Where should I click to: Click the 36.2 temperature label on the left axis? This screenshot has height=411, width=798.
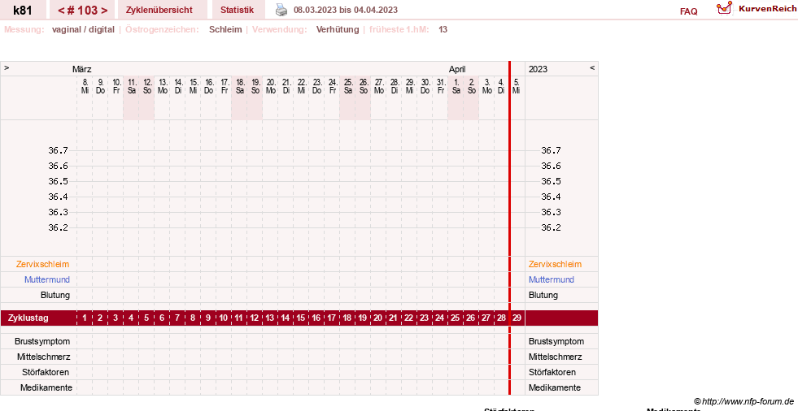tap(58, 227)
